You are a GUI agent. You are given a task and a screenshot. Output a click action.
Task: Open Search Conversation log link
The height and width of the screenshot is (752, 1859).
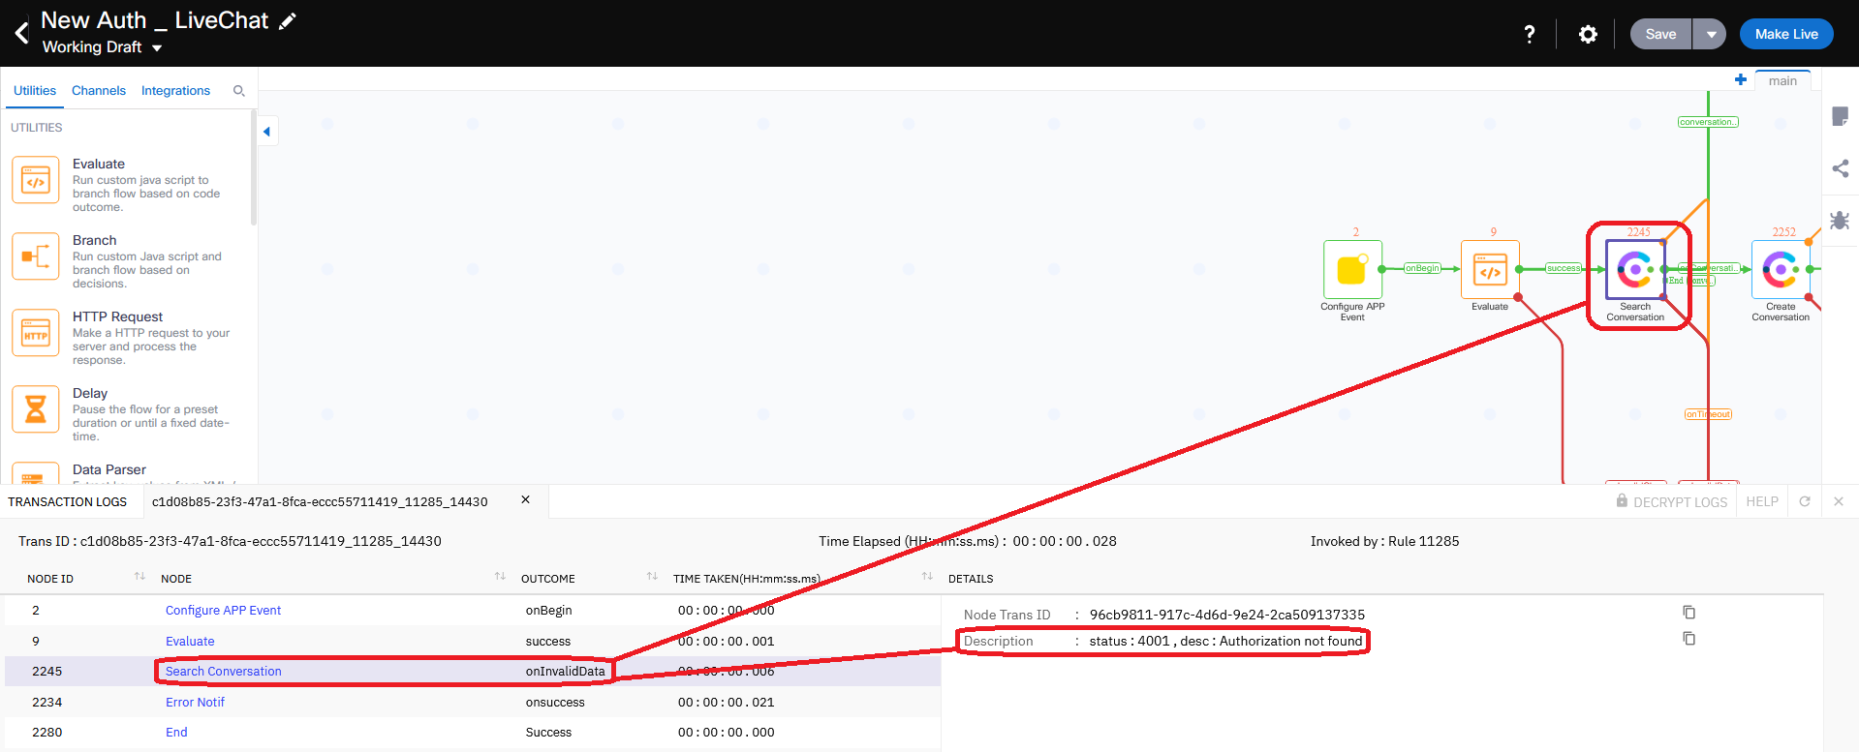point(223,672)
